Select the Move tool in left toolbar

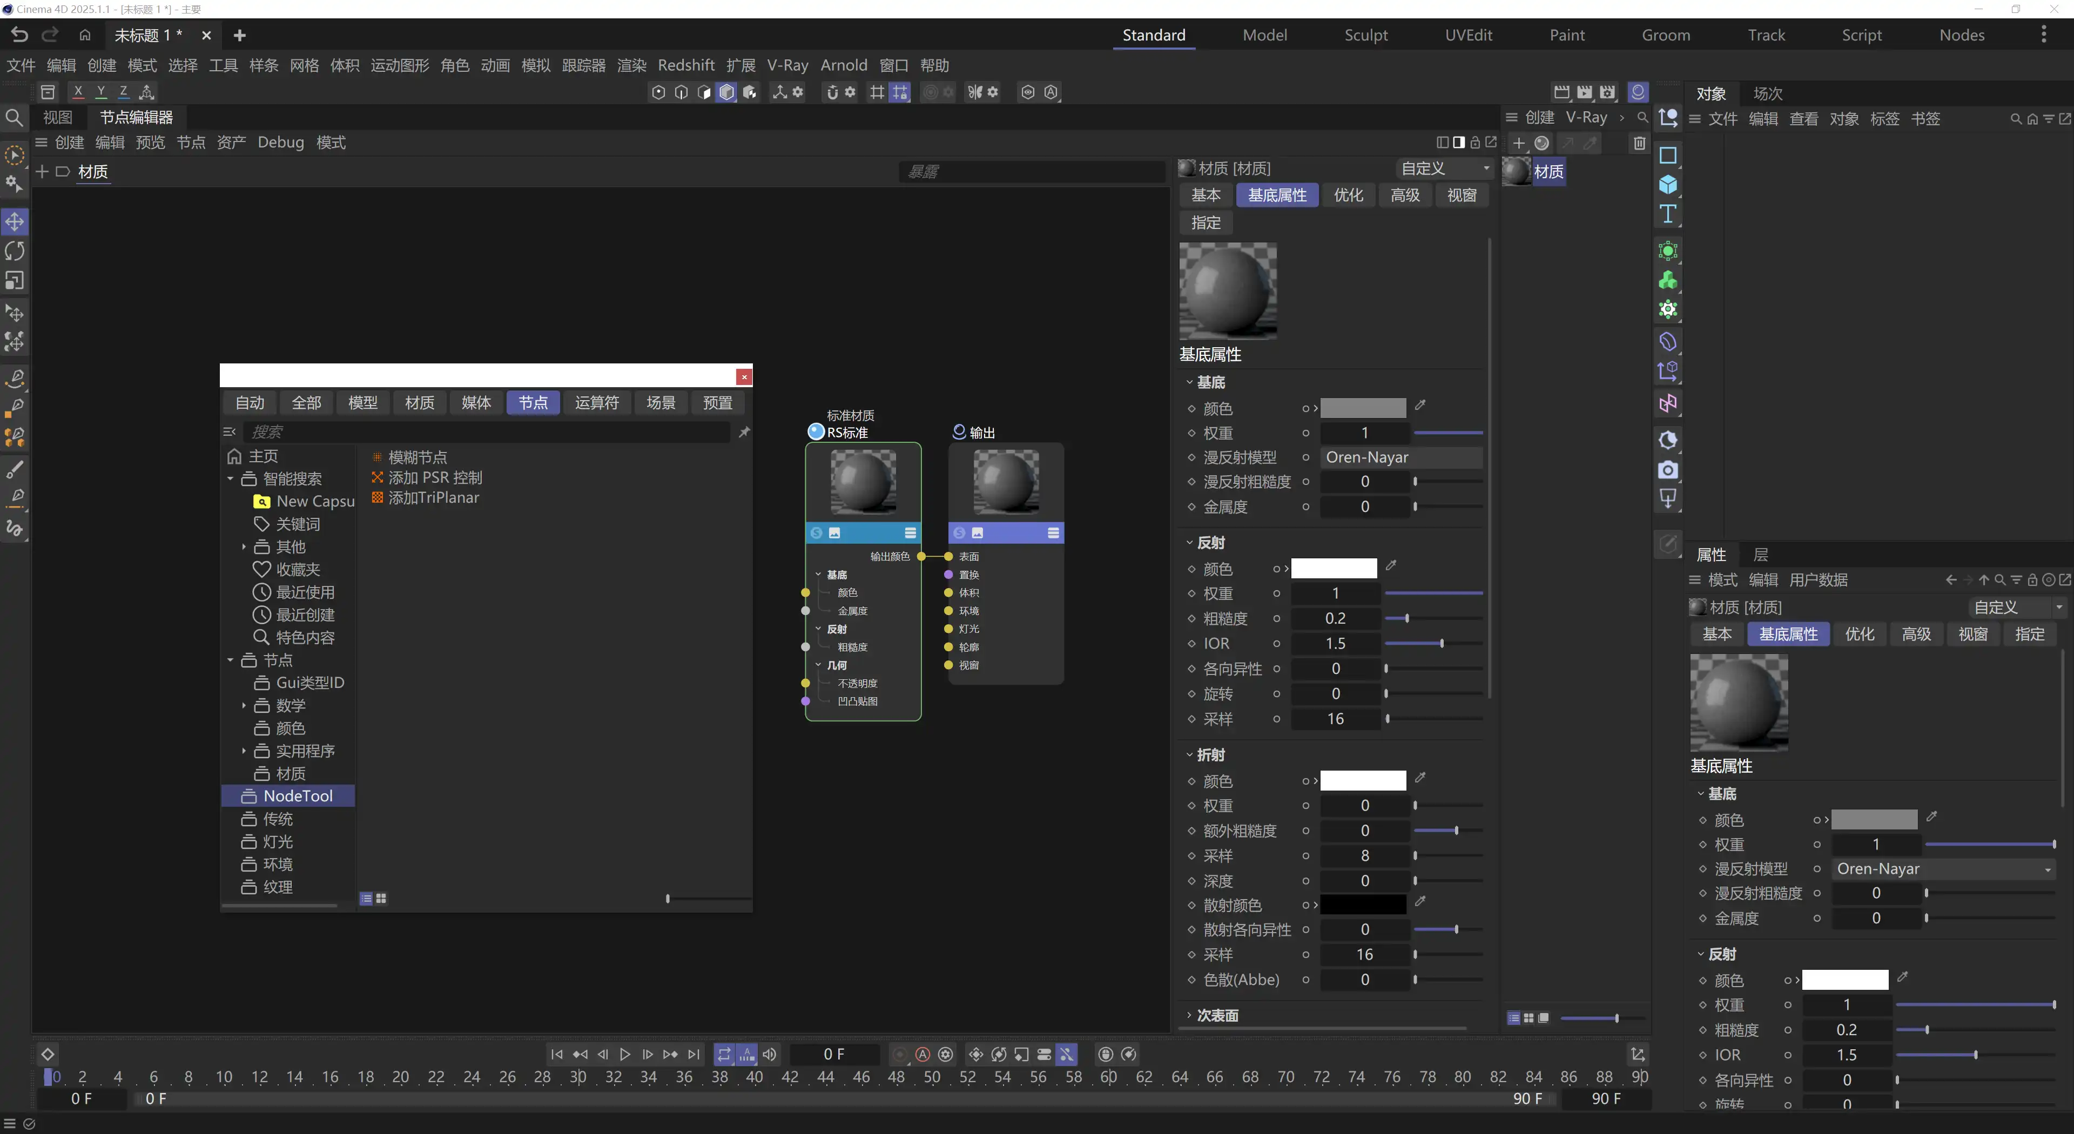(x=15, y=221)
